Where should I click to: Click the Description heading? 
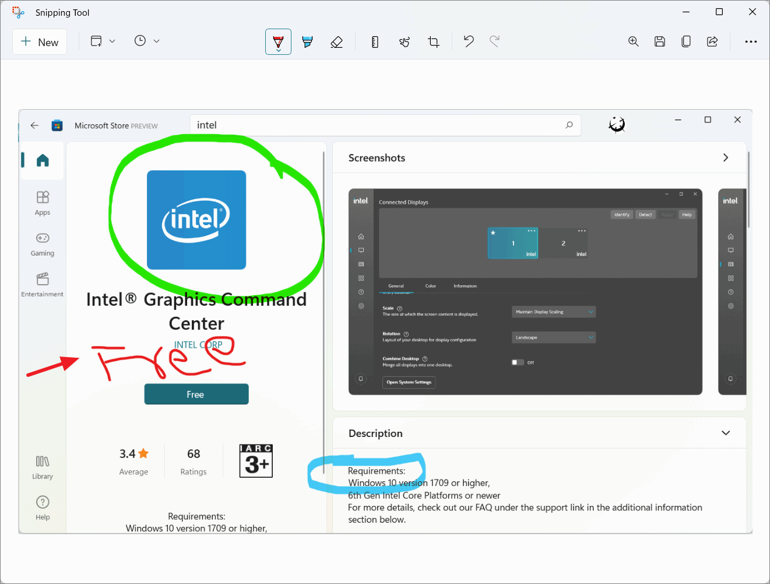375,433
